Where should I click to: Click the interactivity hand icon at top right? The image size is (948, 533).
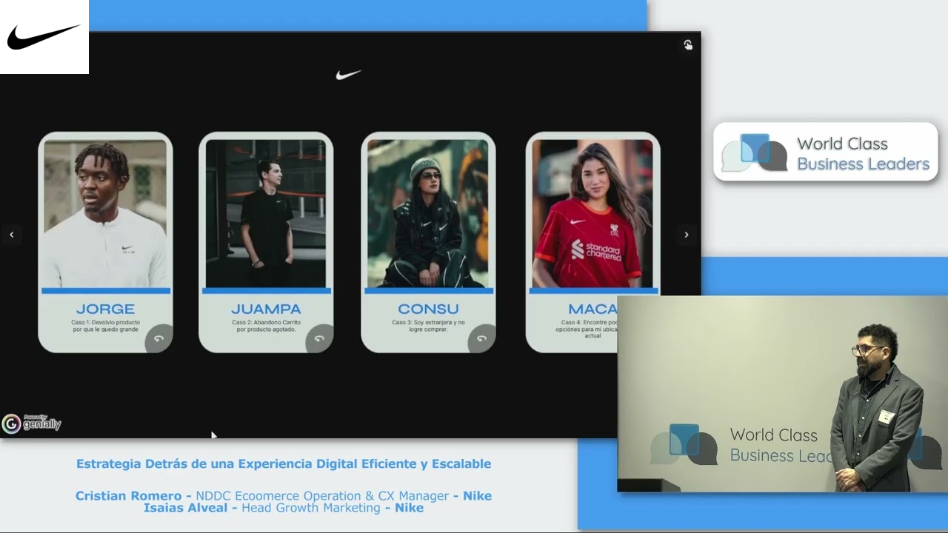688,45
